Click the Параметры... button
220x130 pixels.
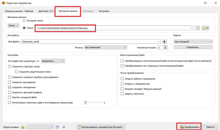tap(193, 47)
